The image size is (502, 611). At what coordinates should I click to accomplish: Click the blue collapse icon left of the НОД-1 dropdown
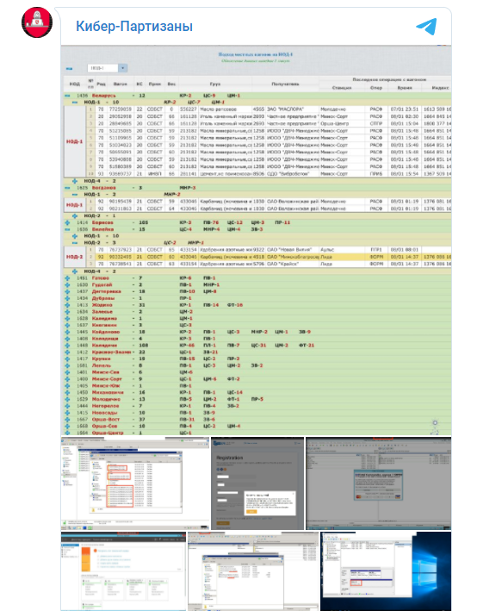click(x=69, y=69)
